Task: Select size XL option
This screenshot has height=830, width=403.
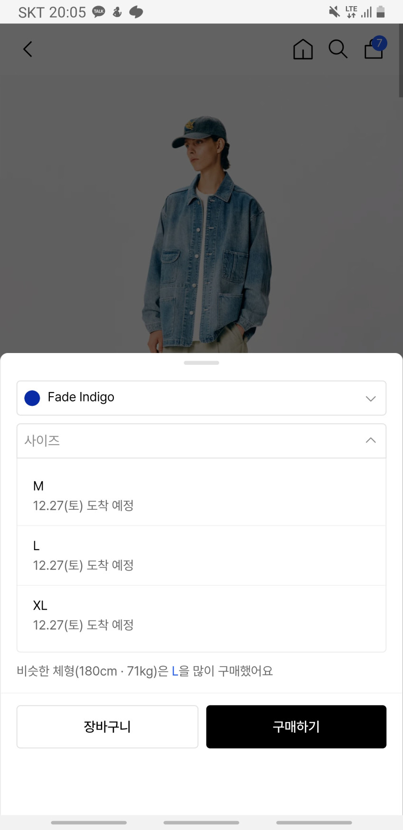Action: pos(201,615)
